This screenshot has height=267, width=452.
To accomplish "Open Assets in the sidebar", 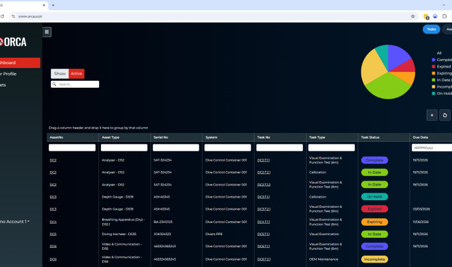I will [3, 85].
